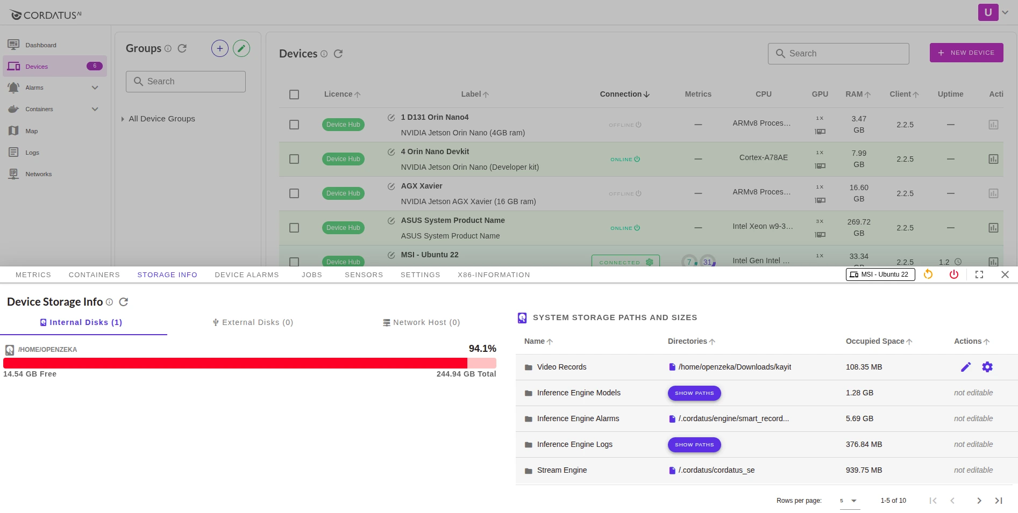Open Video Records settings gear
This screenshot has width=1018, height=513.
987,367
